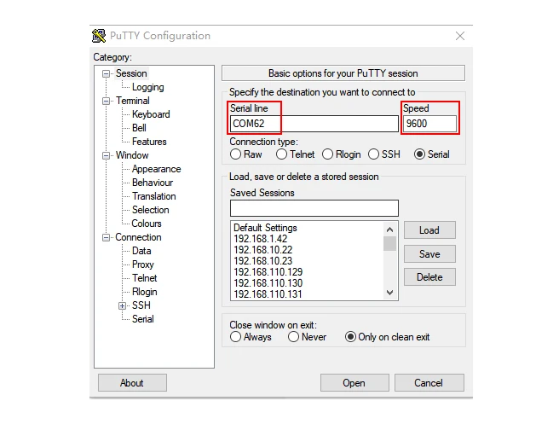Click the Speed input field

pyautogui.click(x=430, y=124)
